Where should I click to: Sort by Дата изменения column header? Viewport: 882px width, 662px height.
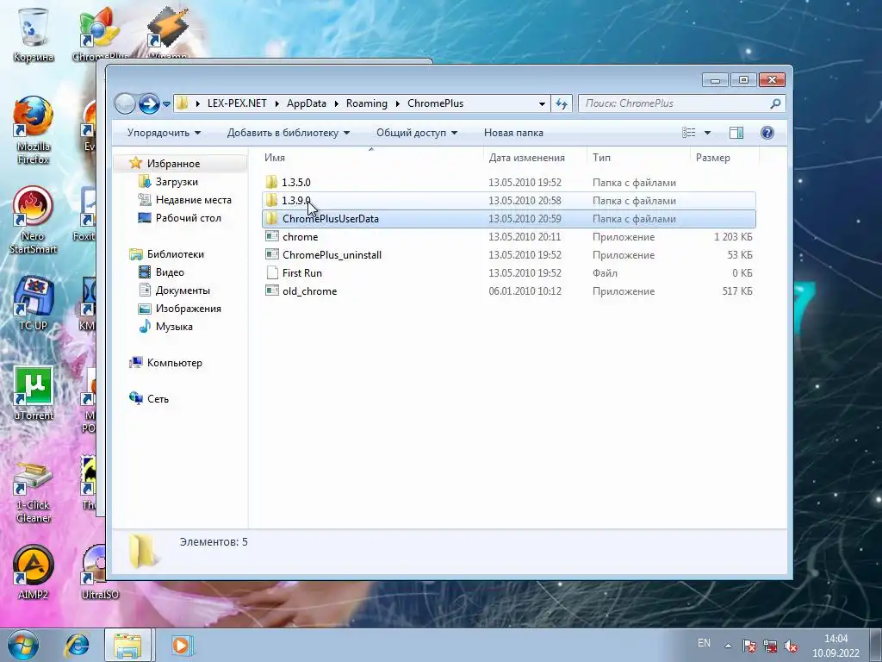pyautogui.click(x=534, y=158)
